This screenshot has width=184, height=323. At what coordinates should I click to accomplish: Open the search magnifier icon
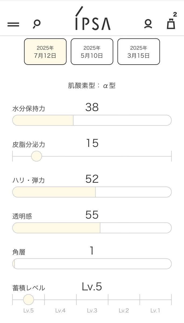pos(37,24)
